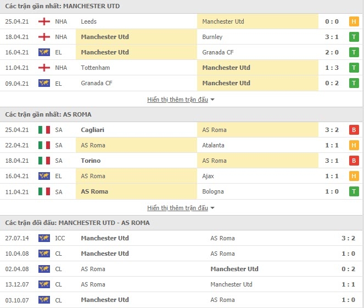Open 'Hiển thị thêm trận đấu' under Manchester Utd
The image size is (364, 308).
click(x=177, y=100)
